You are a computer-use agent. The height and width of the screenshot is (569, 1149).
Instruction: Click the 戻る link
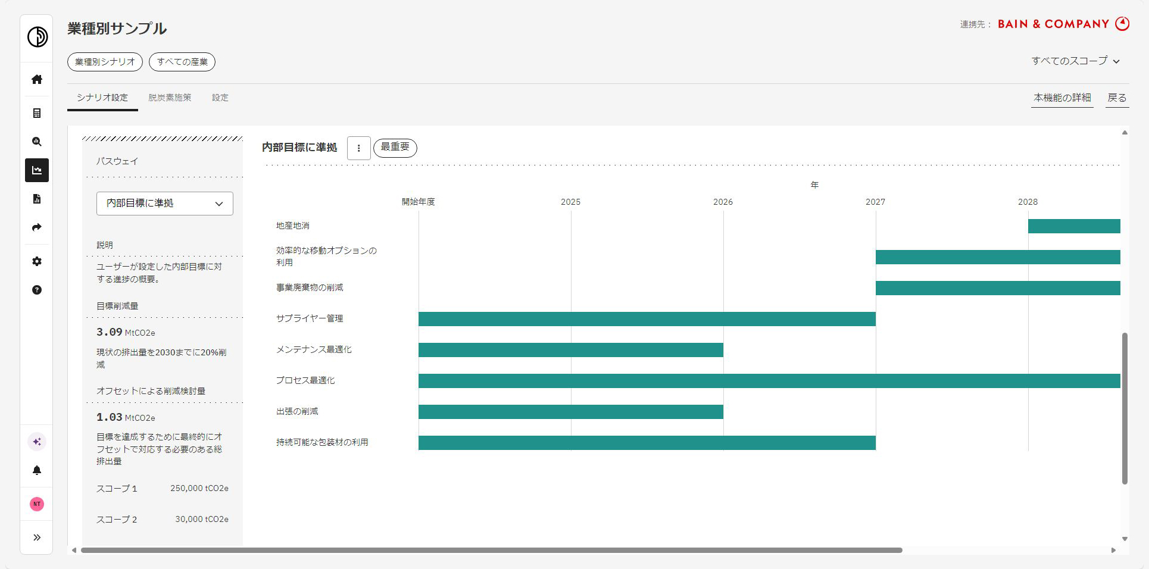1117,98
